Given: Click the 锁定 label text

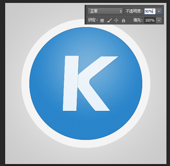Looking at the screenshot, I should (93, 20).
